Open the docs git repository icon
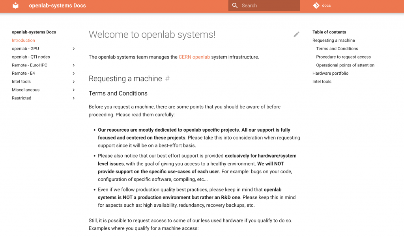Screen dimensions: 404x237 (x=316, y=6)
